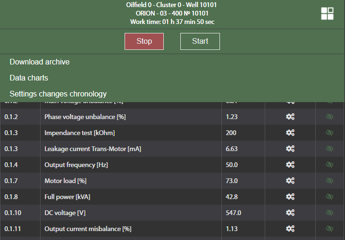Choose Settings changes chronology
The height and width of the screenshot is (240, 345).
click(x=58, y=94)
